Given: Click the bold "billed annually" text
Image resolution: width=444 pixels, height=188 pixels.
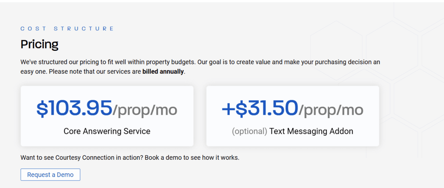Looking at the screenshot, I should click(x=163, y=71).
